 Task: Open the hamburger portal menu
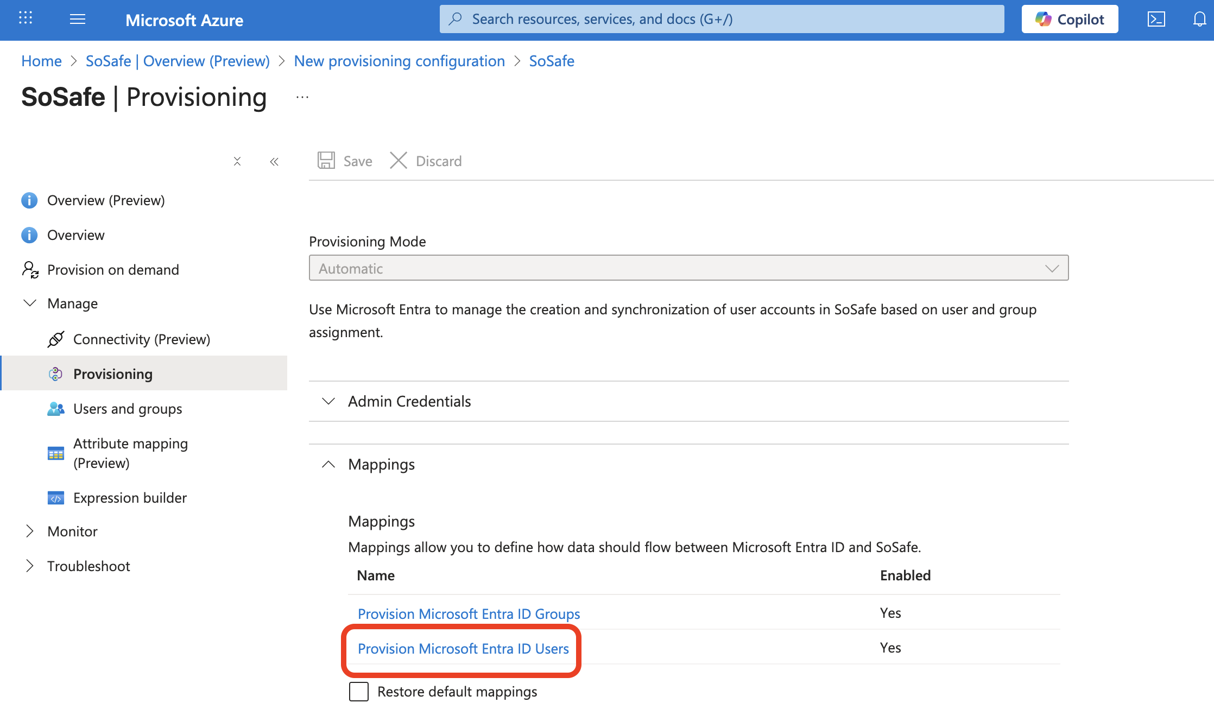78,20
